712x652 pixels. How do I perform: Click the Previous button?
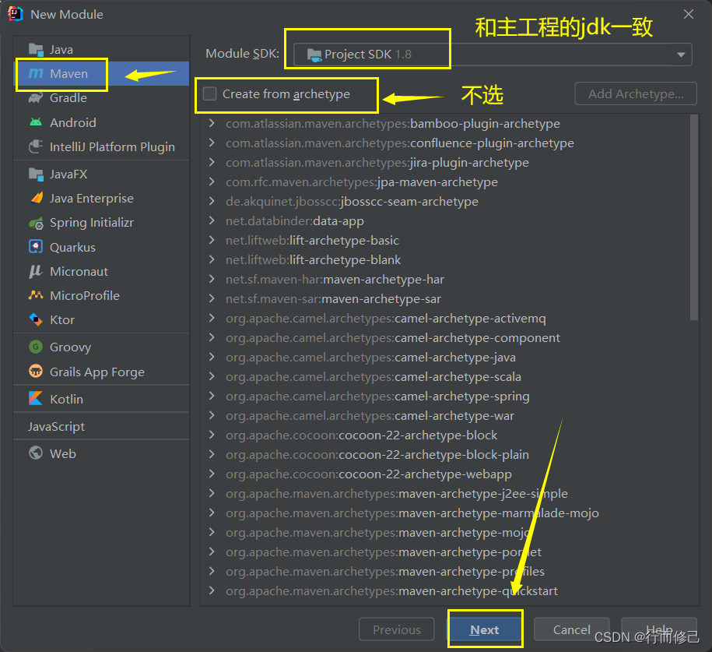pos(396,629)
